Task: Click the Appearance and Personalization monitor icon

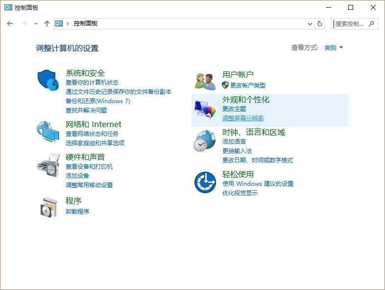Action: point(205,108)
